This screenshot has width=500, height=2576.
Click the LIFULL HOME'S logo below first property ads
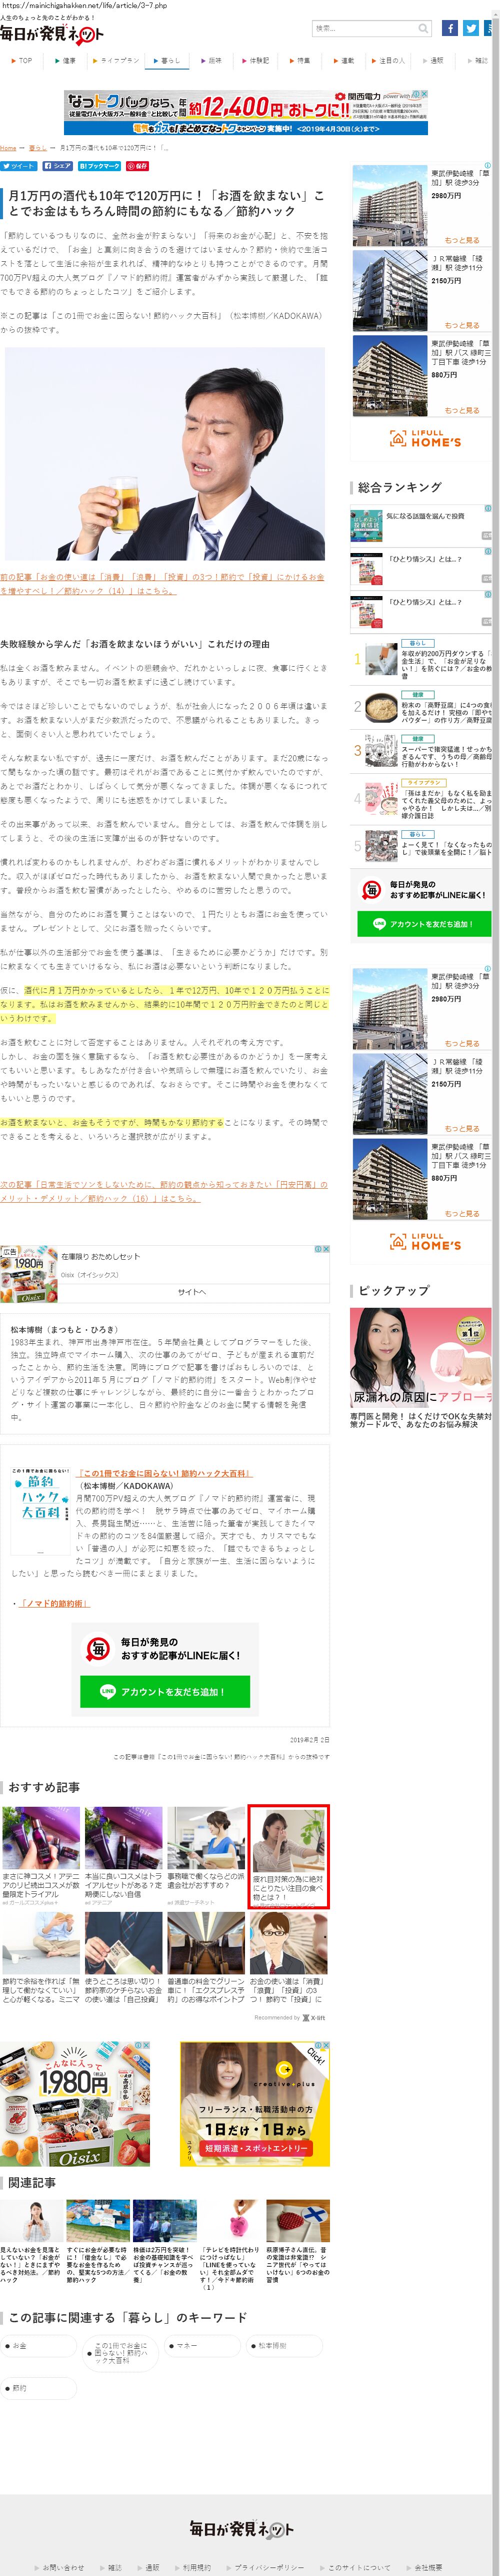point(425,439)
